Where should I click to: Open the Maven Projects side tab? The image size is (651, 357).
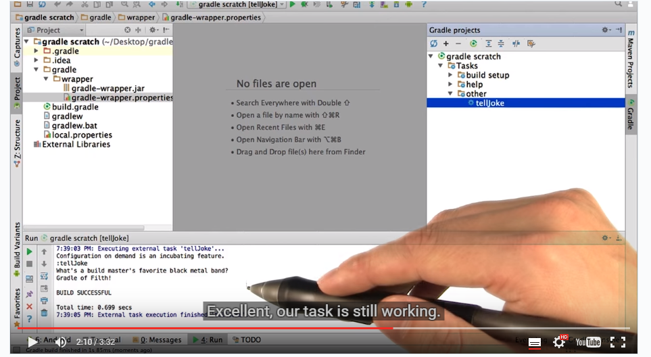coord(630,58)
